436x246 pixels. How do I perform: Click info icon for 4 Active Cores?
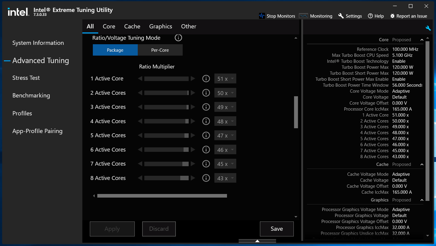pyautogui.click(x=206, y=121)
